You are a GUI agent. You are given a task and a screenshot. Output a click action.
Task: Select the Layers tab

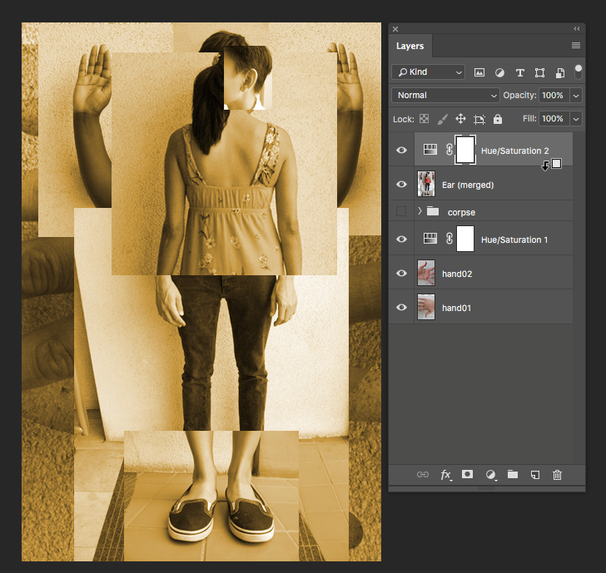(410, 47)
